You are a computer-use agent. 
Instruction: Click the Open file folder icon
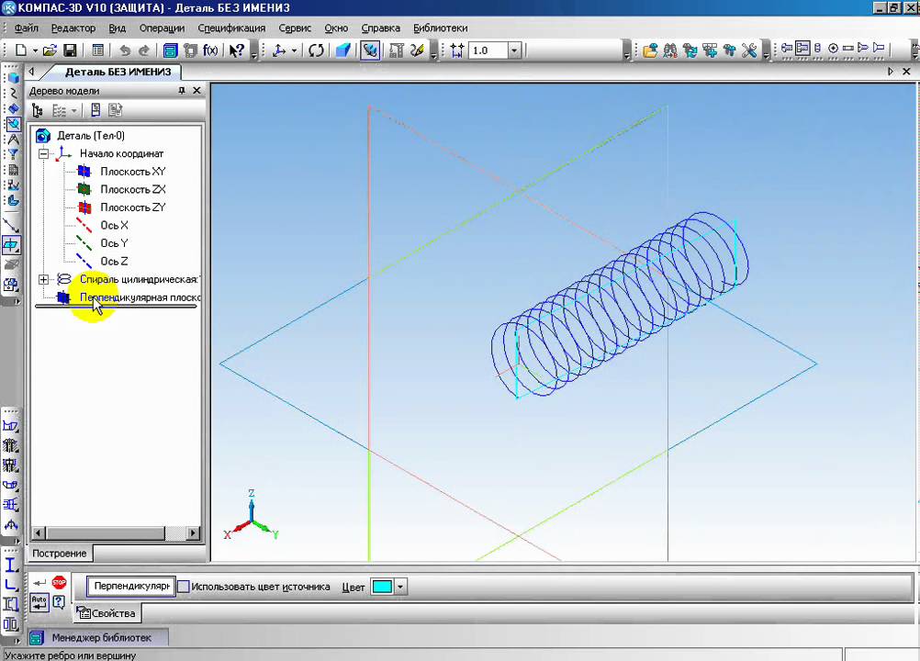click(x=50, y=50)
